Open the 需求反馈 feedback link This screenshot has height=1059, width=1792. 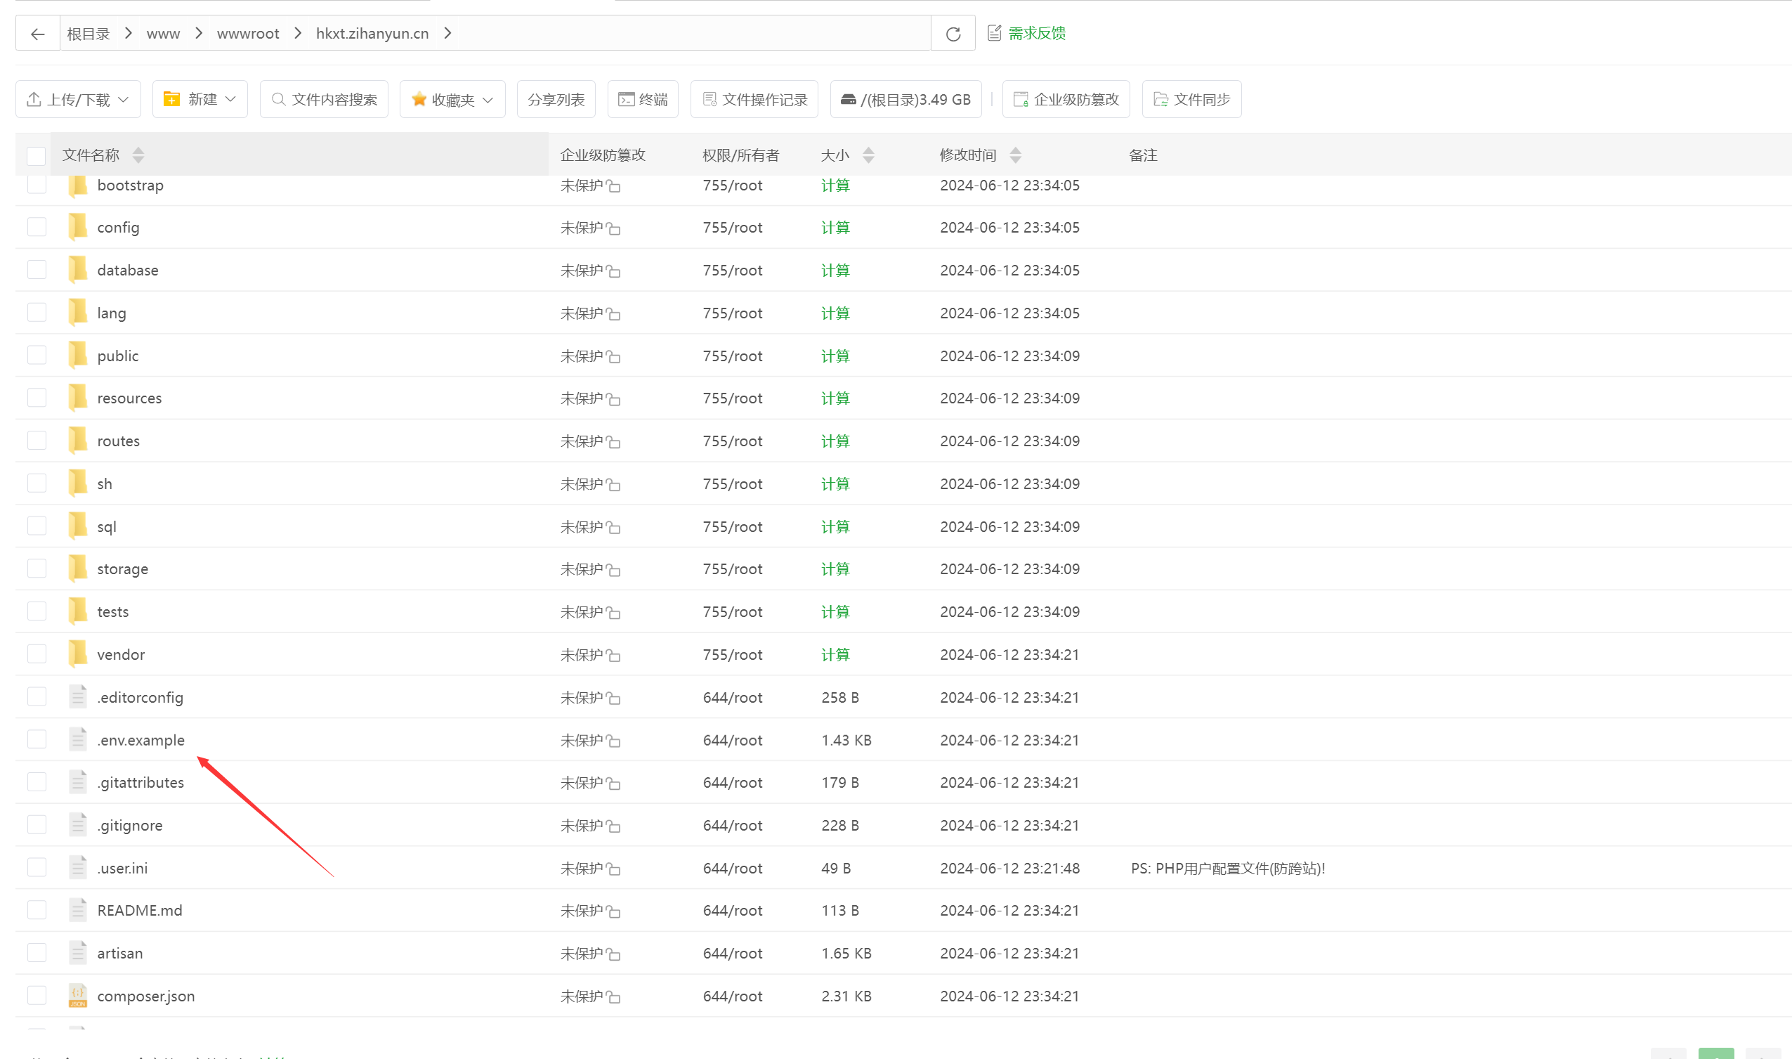pos(1026,33)
